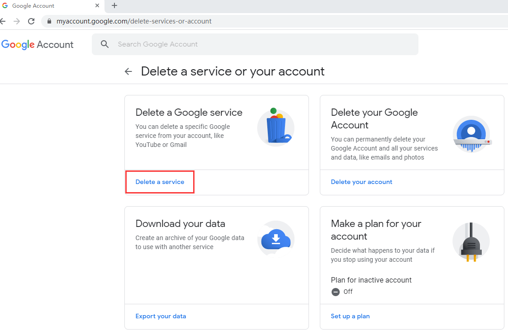Click the browser reload icon
This screenshot has height=335, width=508.
click(31, 21)
